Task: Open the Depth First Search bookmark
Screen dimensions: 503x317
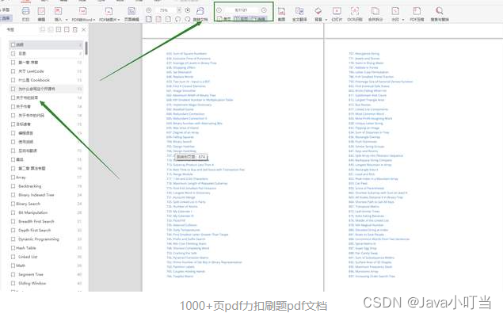Action: click(35, 231)
